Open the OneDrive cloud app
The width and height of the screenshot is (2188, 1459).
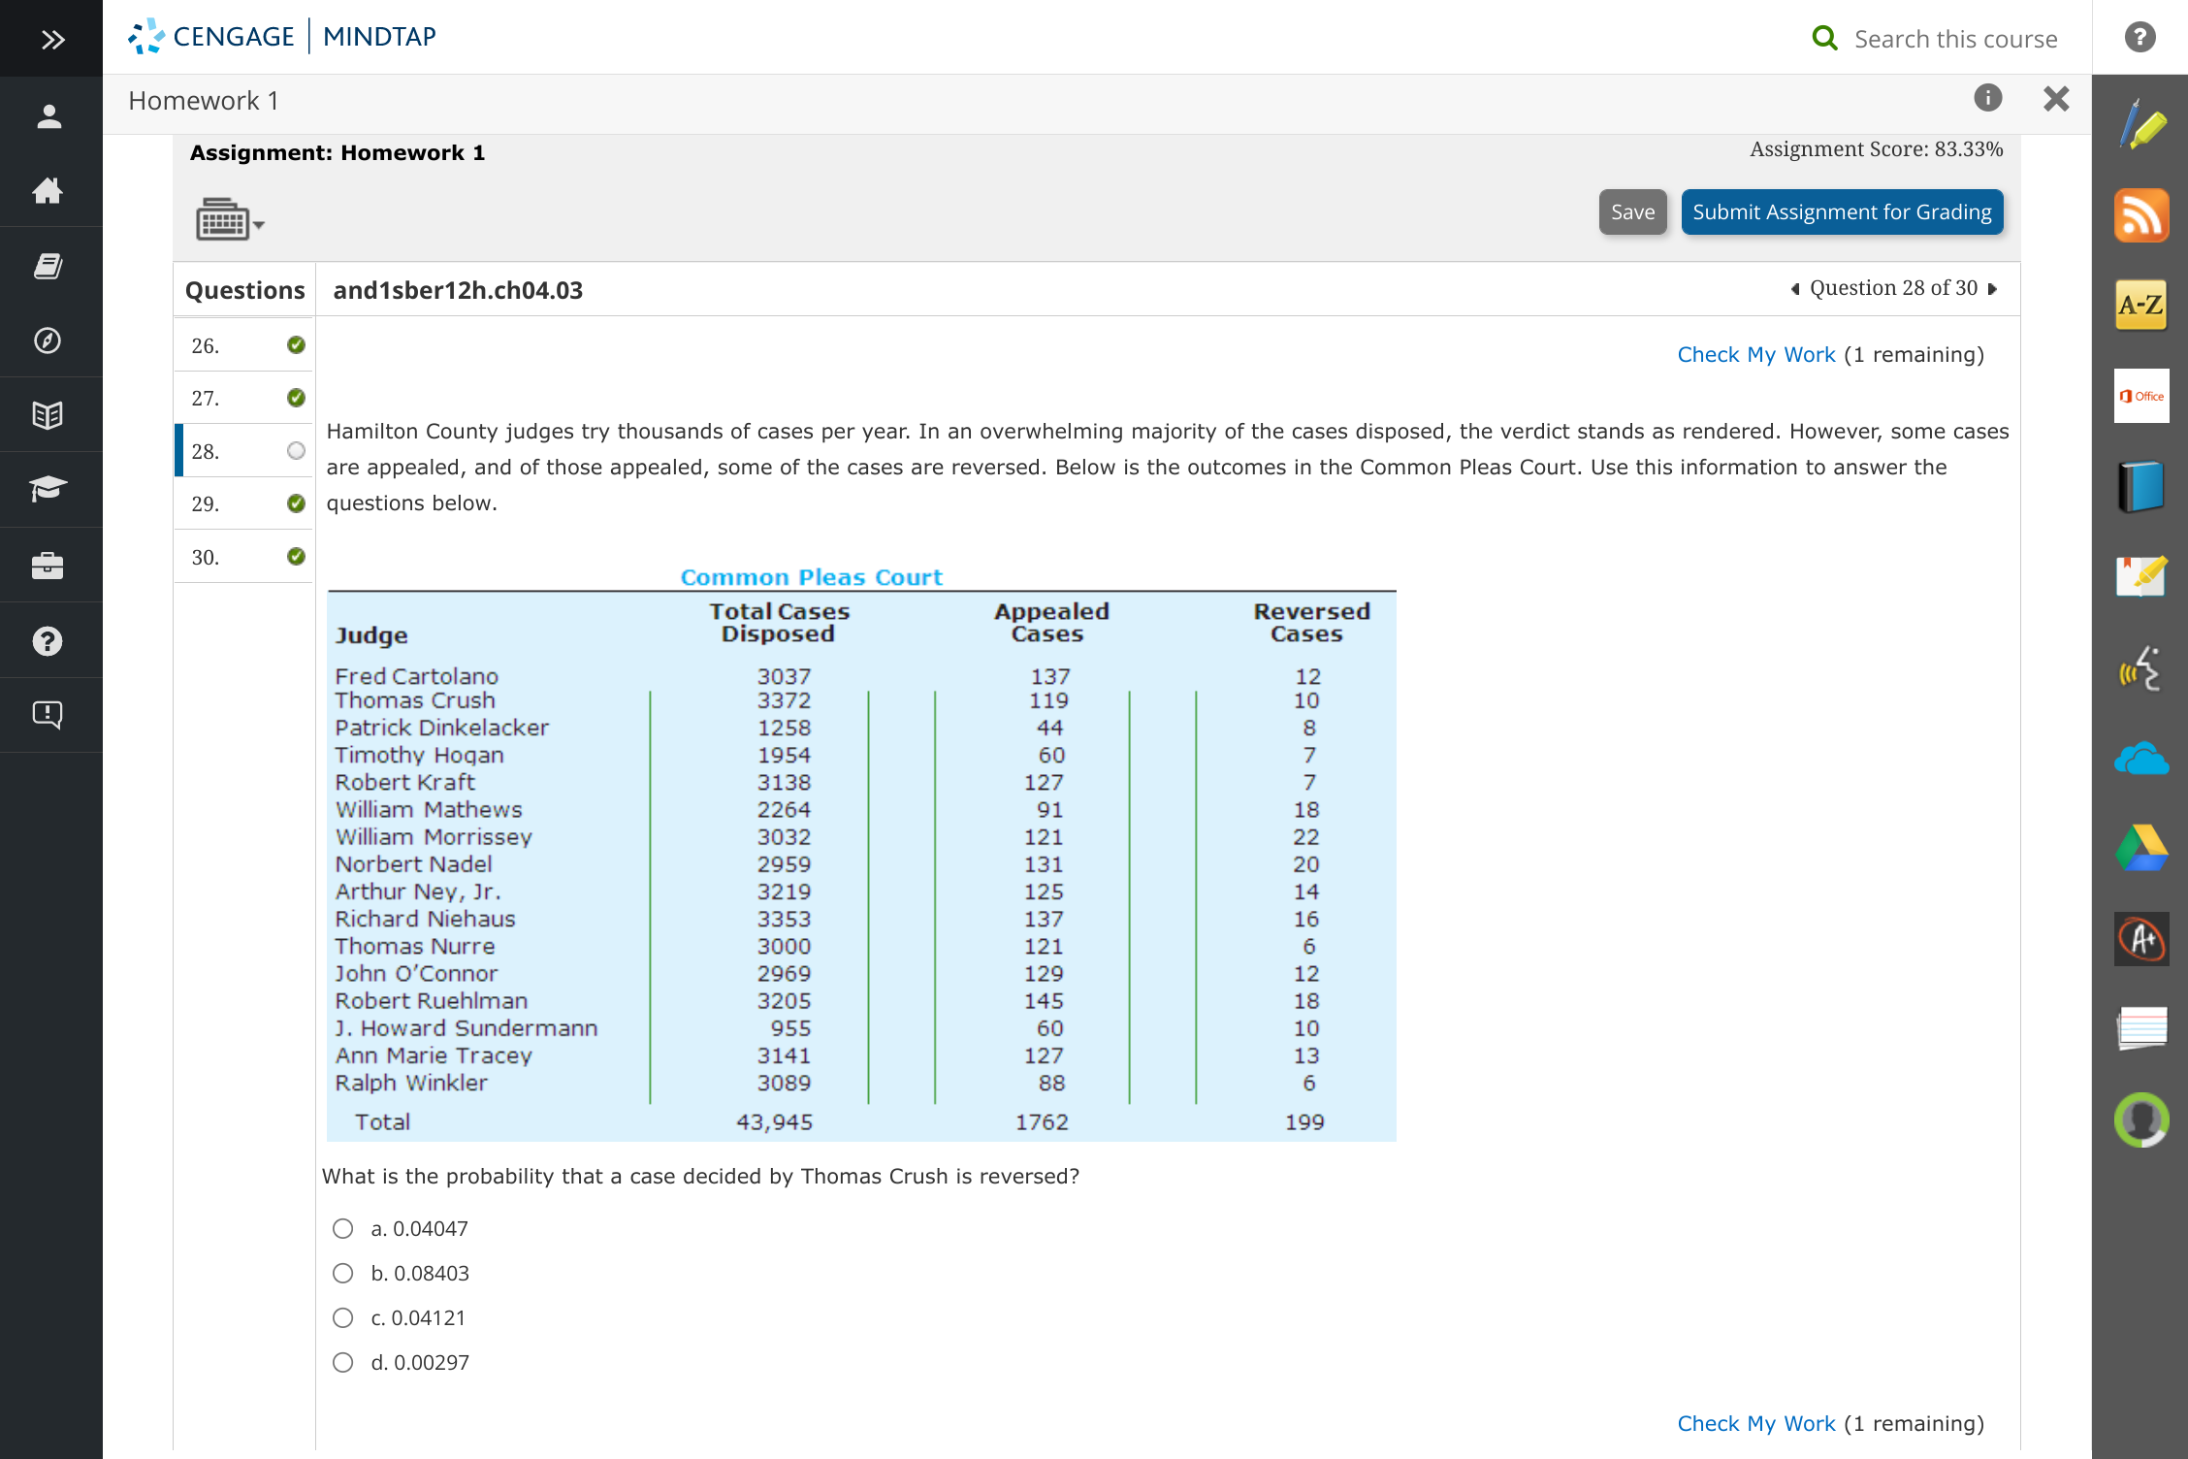2141,759
